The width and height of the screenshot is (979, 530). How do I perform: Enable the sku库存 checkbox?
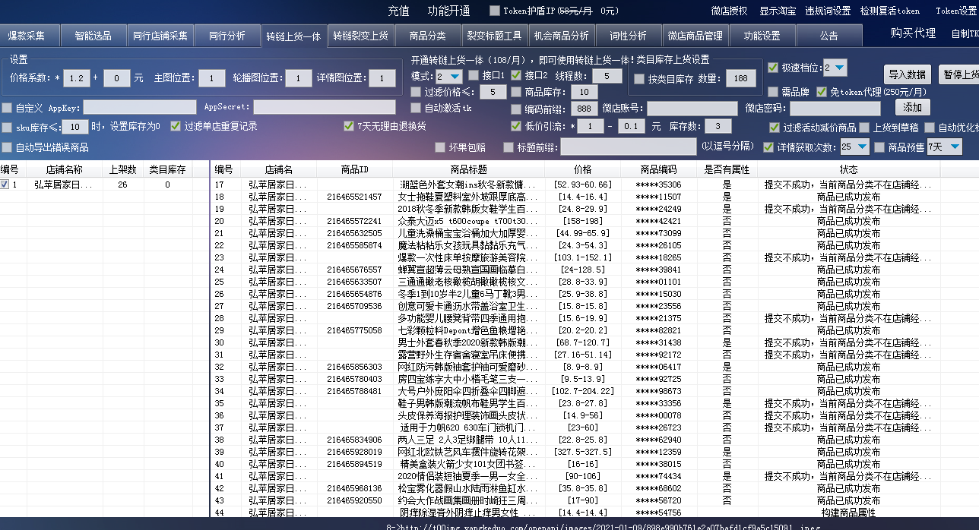[x=7, y=127]
